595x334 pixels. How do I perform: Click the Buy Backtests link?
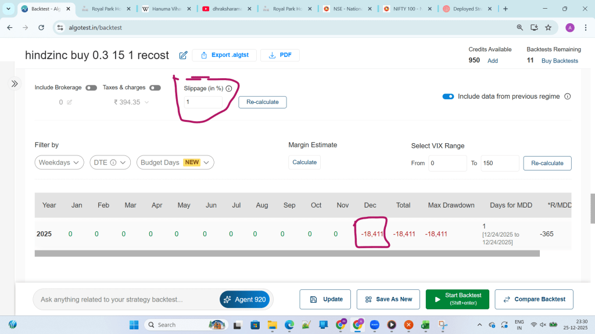coord(560,60)
